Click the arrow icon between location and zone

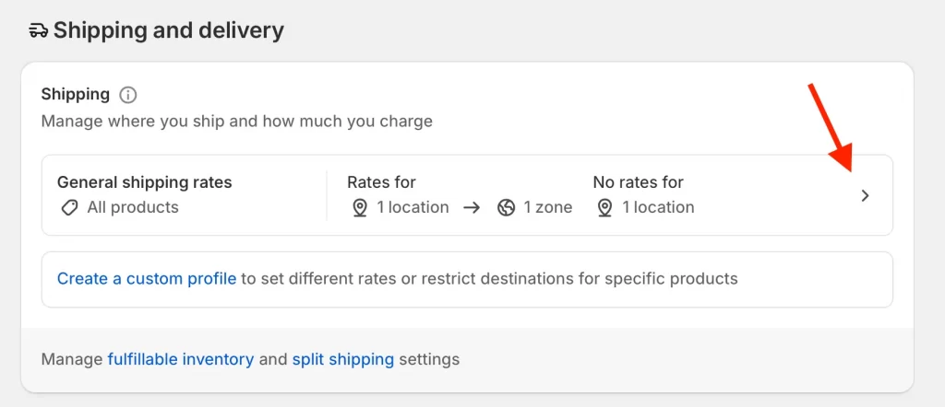coord(472,208)
